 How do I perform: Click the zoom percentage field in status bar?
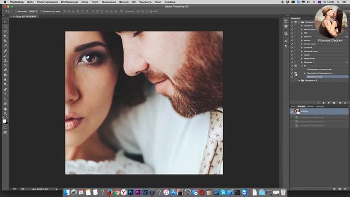[x=15, y=189]
